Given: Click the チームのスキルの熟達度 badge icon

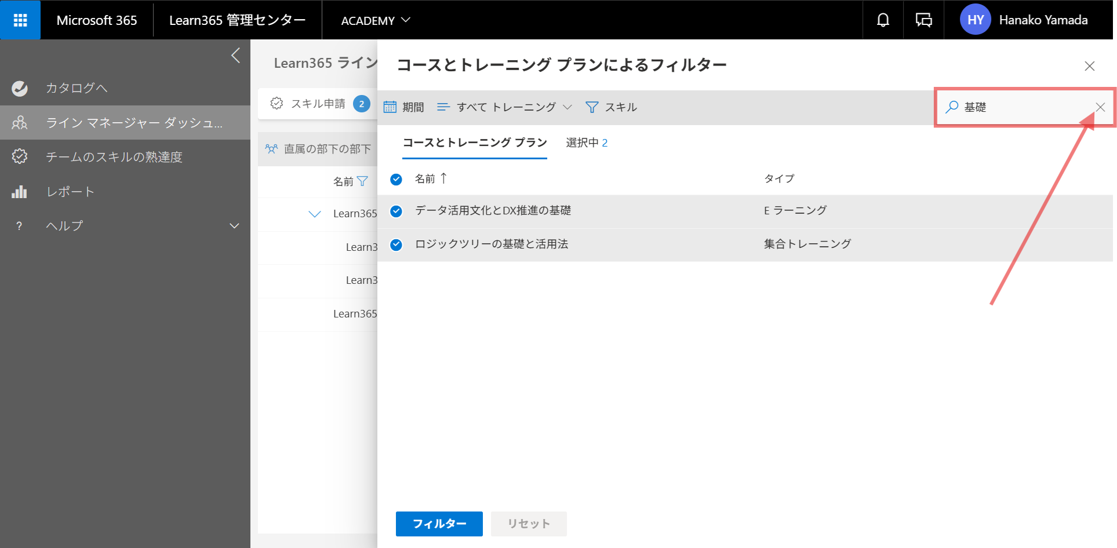Looking at the screenshot, I should click(20, 156).
